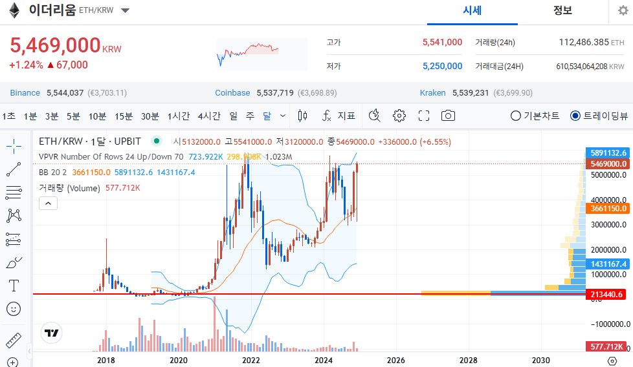This screenshot has height=367, width=633.
Task: Click the replay/alert clock icon
Action: click(375, 116)
